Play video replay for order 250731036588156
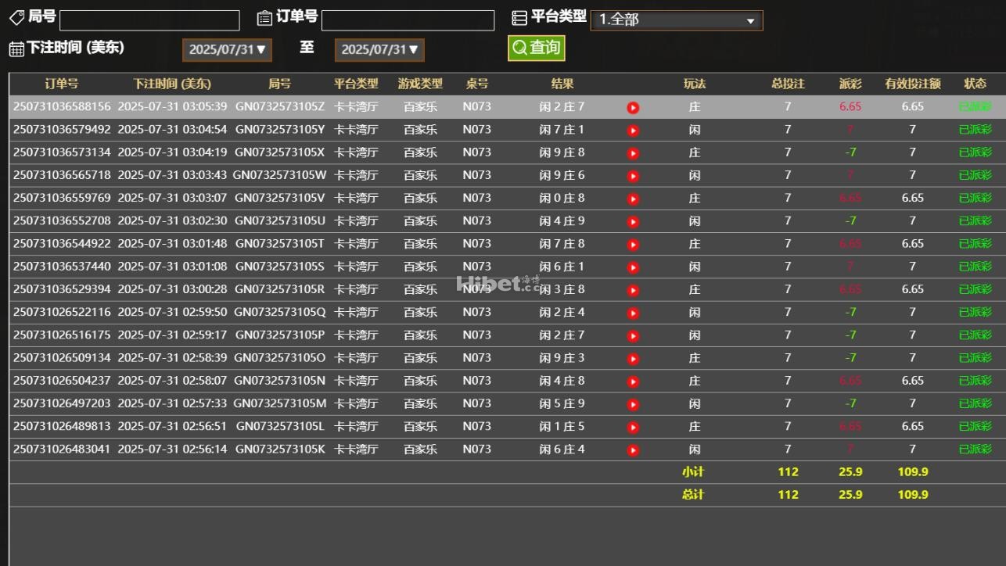 pyautogui.click(x=633, y=108)
